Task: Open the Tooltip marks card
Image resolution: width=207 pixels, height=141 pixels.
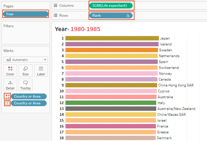Action: [x=26, y=85]
